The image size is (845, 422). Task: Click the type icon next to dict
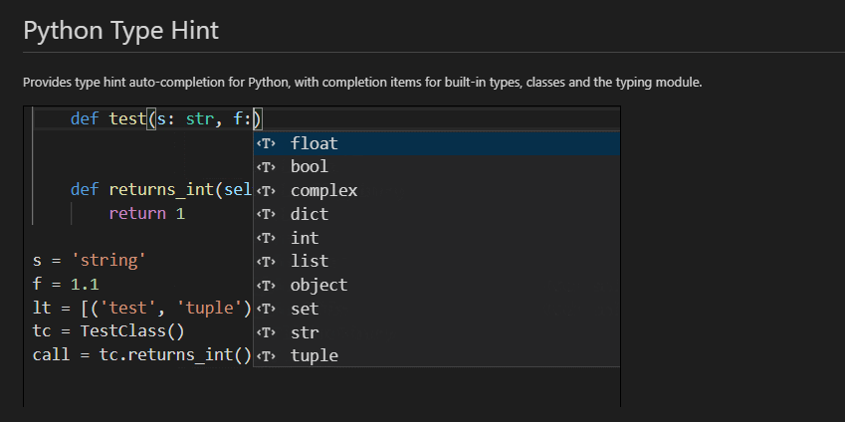pos(266,214)
